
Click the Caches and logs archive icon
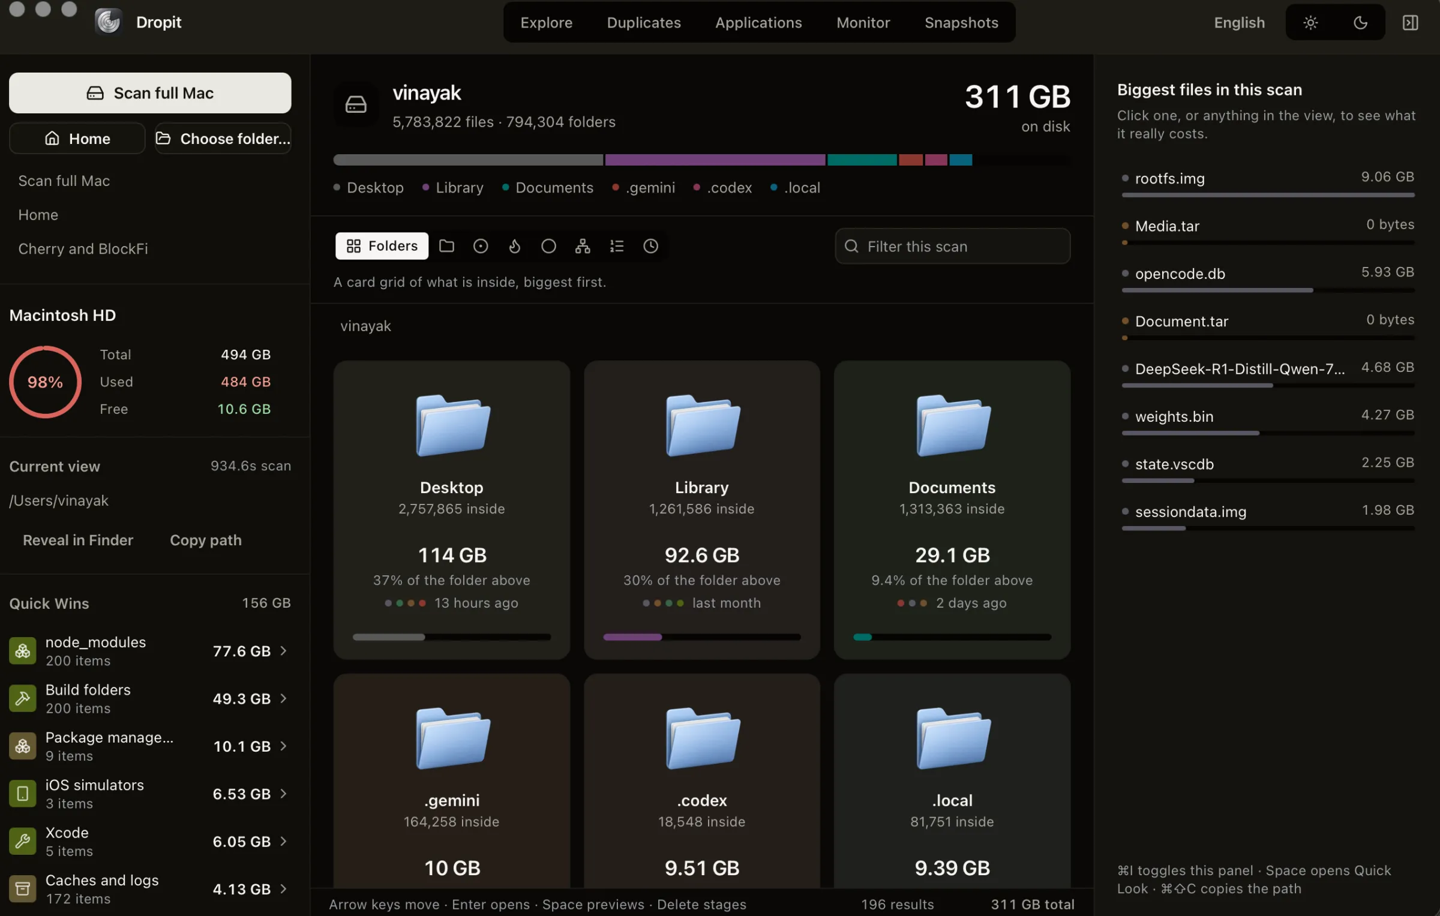23,889
